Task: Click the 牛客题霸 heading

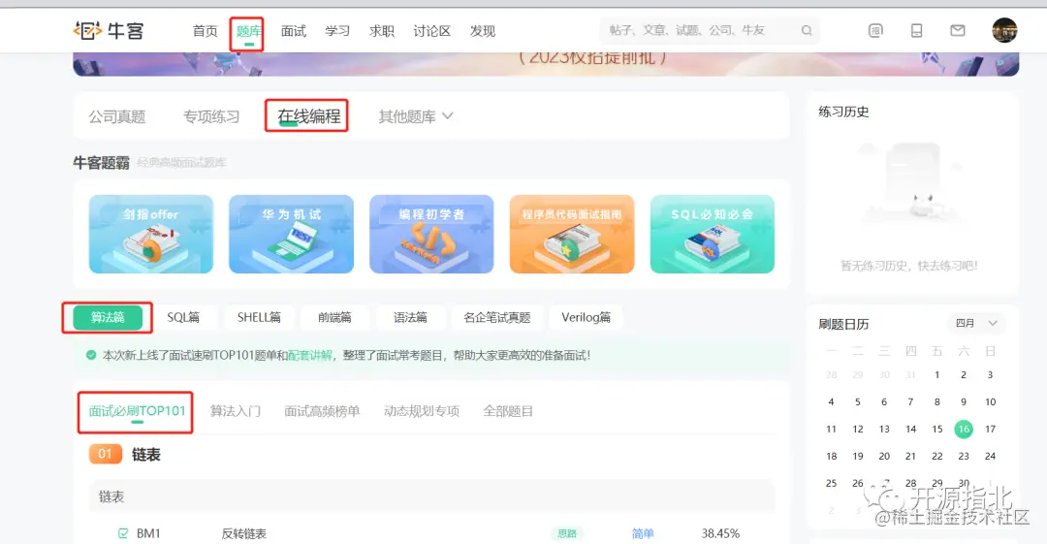Action: (102, 162)
